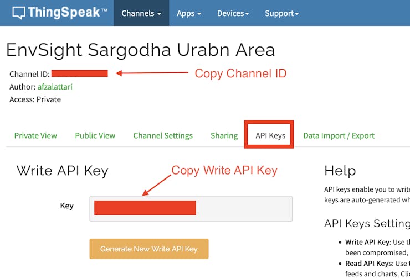410x279 pixels.
Task: Open the Public View tab
Action: tap(95, 135)
